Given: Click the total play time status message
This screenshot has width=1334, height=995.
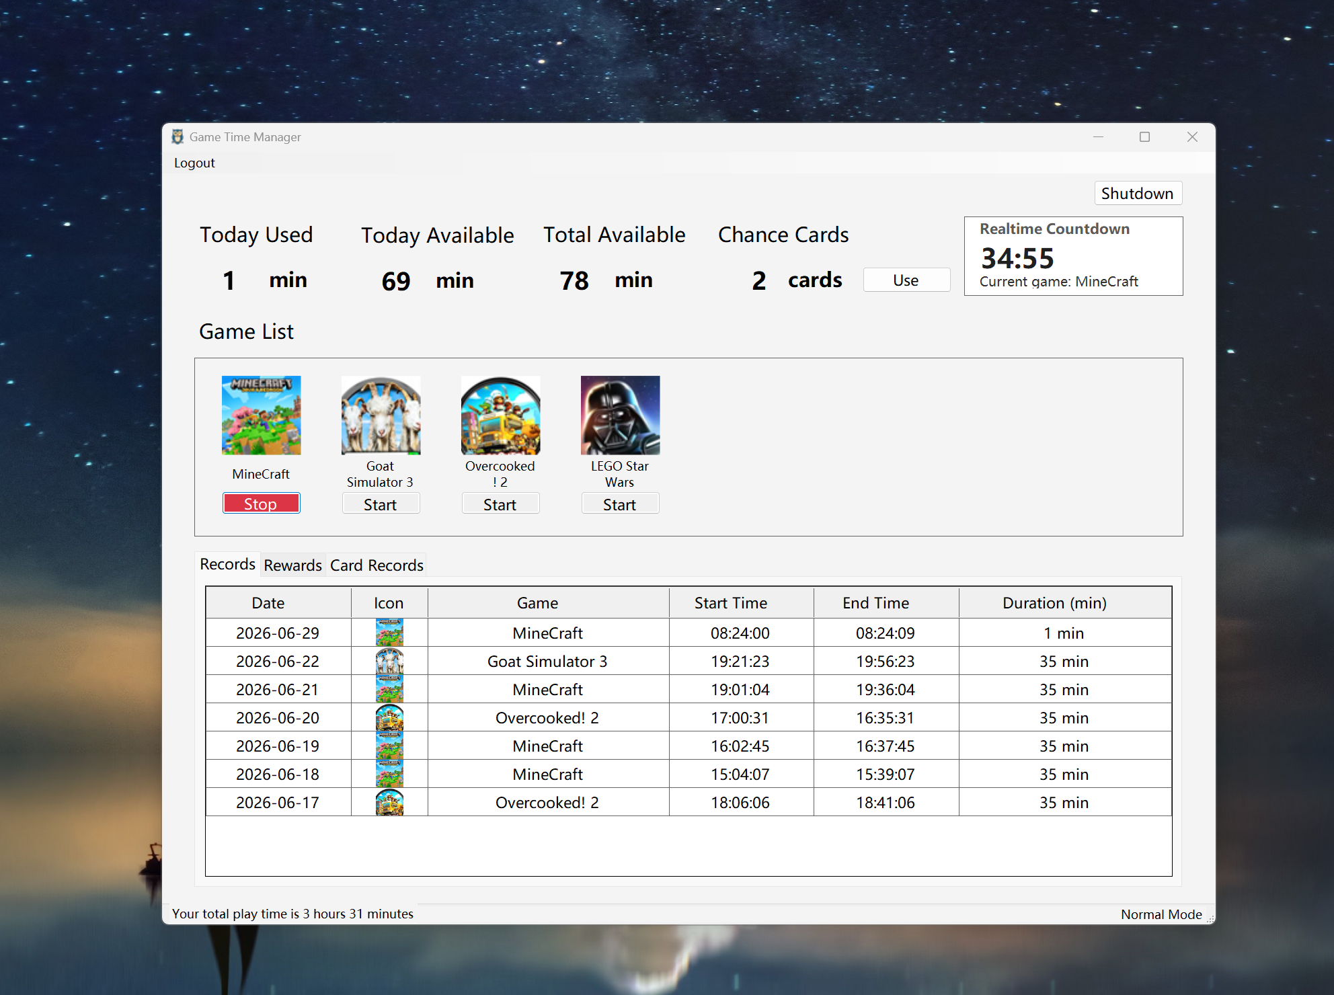Looking at the screenshot, I should pyautogui.click(x=292, y=914).
